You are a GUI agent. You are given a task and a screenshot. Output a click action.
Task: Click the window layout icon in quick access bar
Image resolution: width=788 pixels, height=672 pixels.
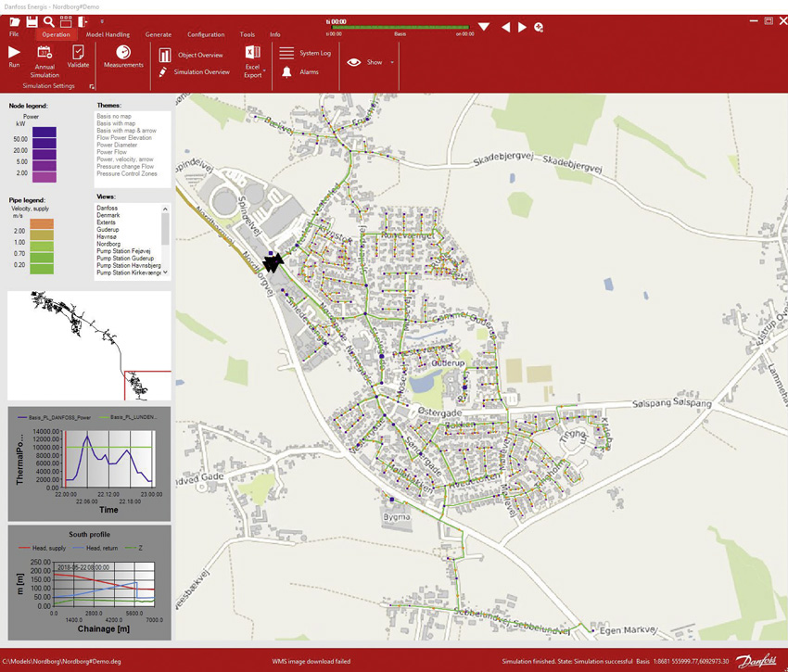66,21
